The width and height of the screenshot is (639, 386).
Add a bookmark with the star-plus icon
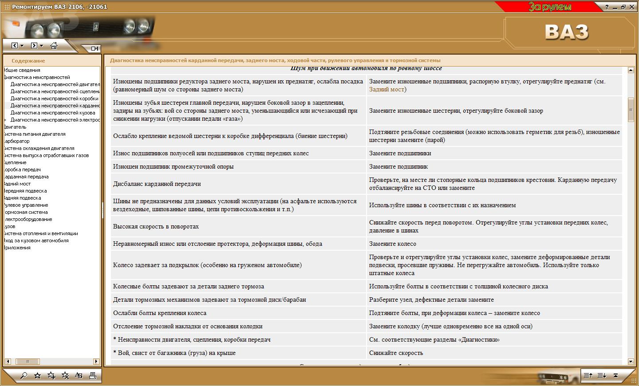(51, 375)
